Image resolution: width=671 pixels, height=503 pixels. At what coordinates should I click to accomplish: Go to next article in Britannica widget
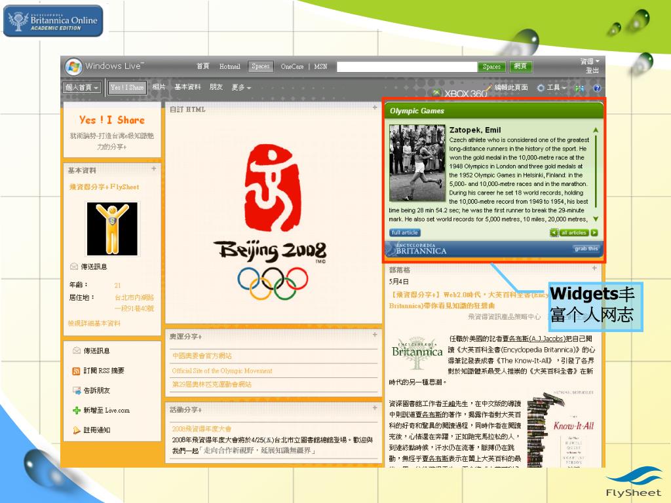coord(594,233)
